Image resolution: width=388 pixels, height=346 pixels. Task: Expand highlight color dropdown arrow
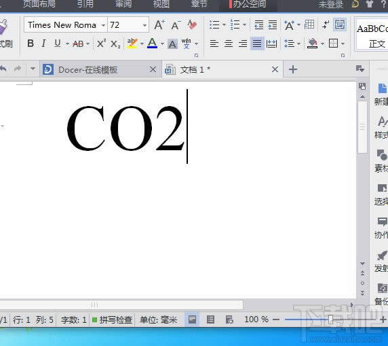(142, 44)
